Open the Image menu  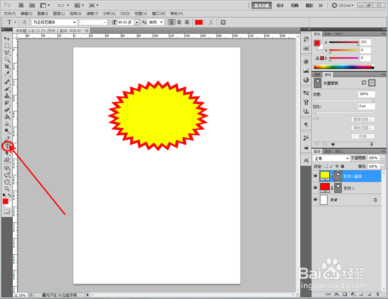pyautogui.click(x=43, y=14)
